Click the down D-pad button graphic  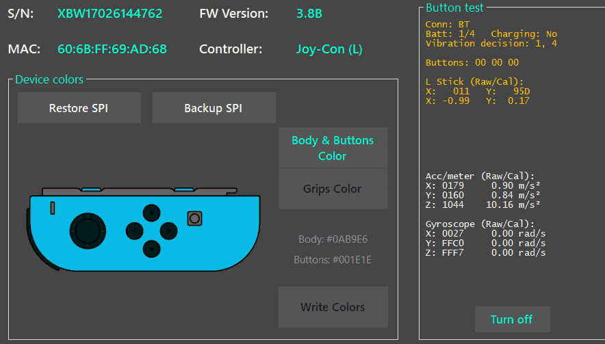(x=152, y=249)
